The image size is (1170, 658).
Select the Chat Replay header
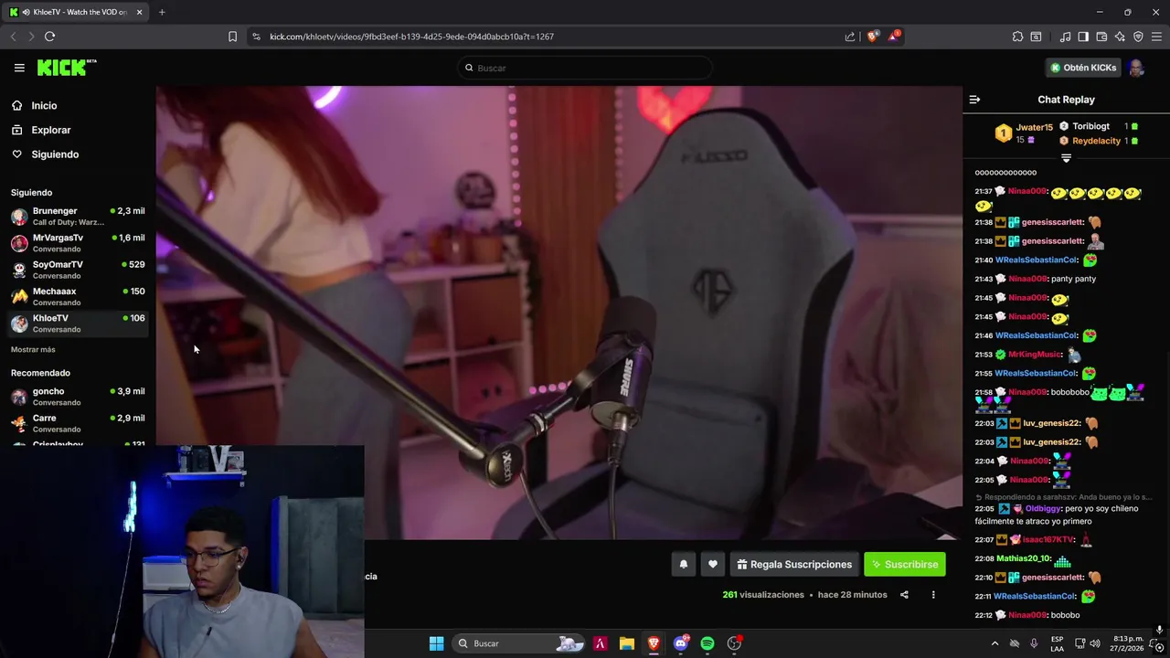1066,100
